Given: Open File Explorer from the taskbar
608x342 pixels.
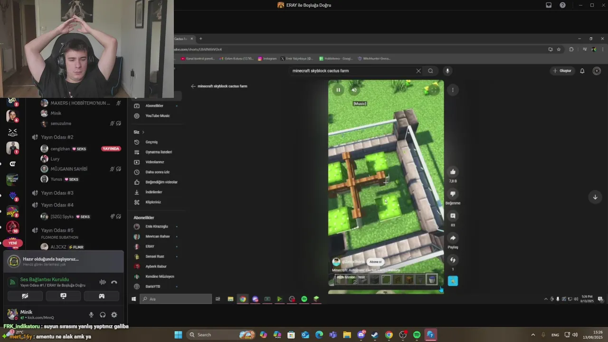Looking at the screenshot, I should [x=347, y=335].
